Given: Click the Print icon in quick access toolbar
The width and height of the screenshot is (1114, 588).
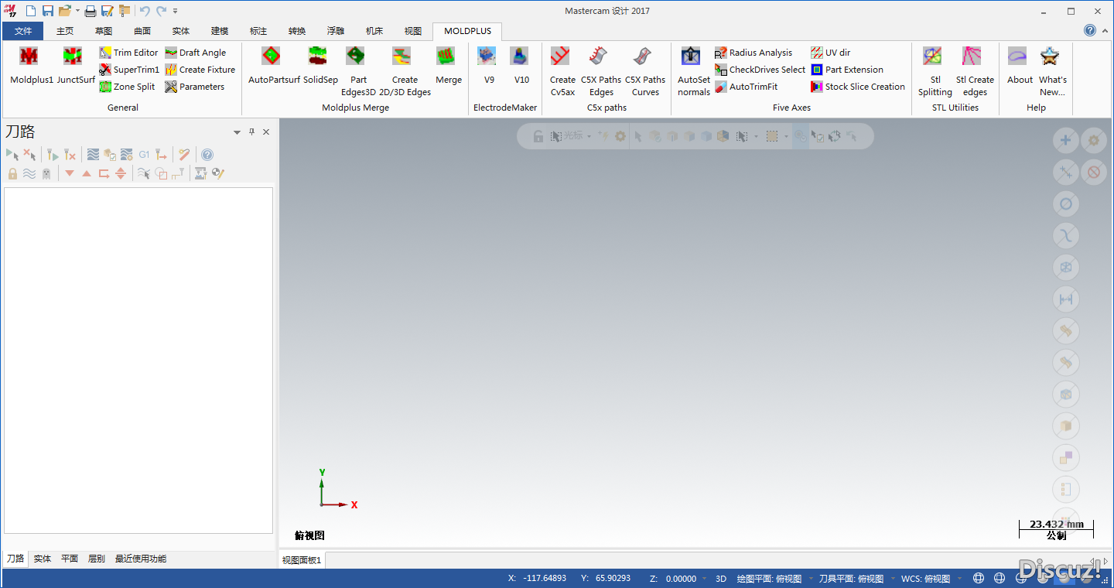Looking at the screenshot, I should tap(91, 11).
